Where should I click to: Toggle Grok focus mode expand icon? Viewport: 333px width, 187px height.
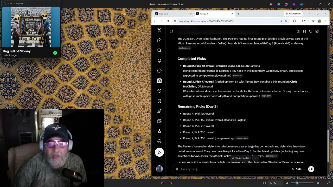pyautogui.click(x=171, y=31)
